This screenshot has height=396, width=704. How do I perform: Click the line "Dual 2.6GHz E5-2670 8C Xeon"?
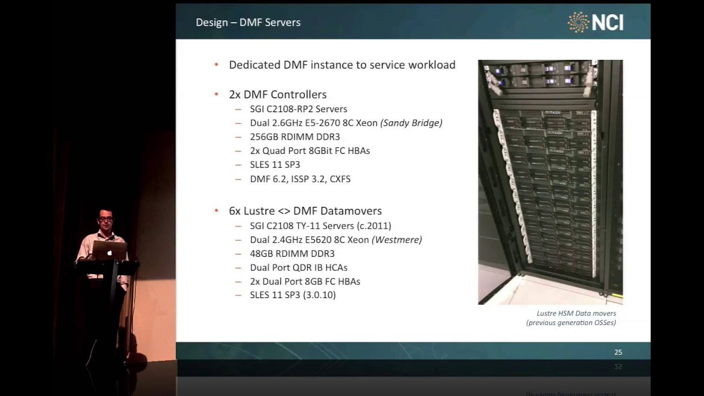point(313,123)
